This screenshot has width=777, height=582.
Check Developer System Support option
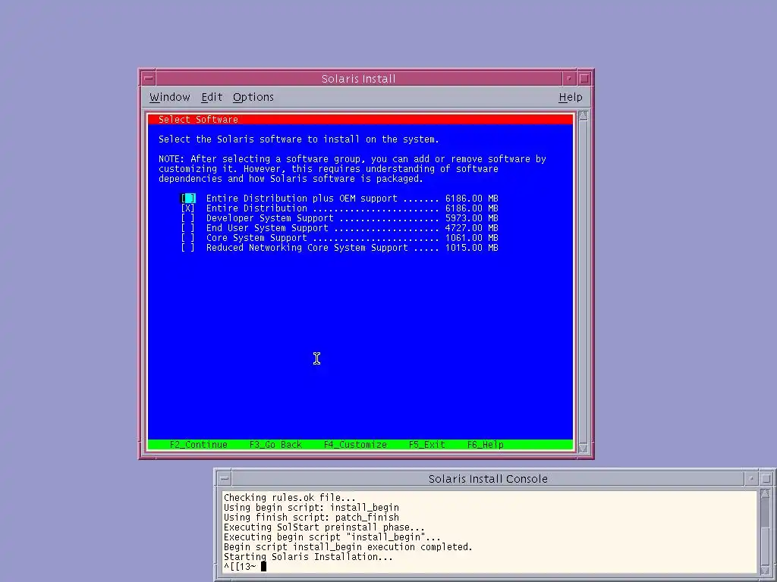click(188, 218)
